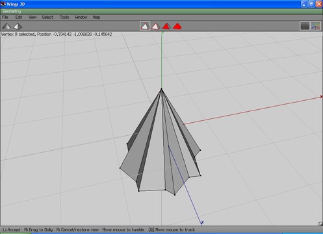
Task: Click the Z axis label
Action: (x=202, y=222)
